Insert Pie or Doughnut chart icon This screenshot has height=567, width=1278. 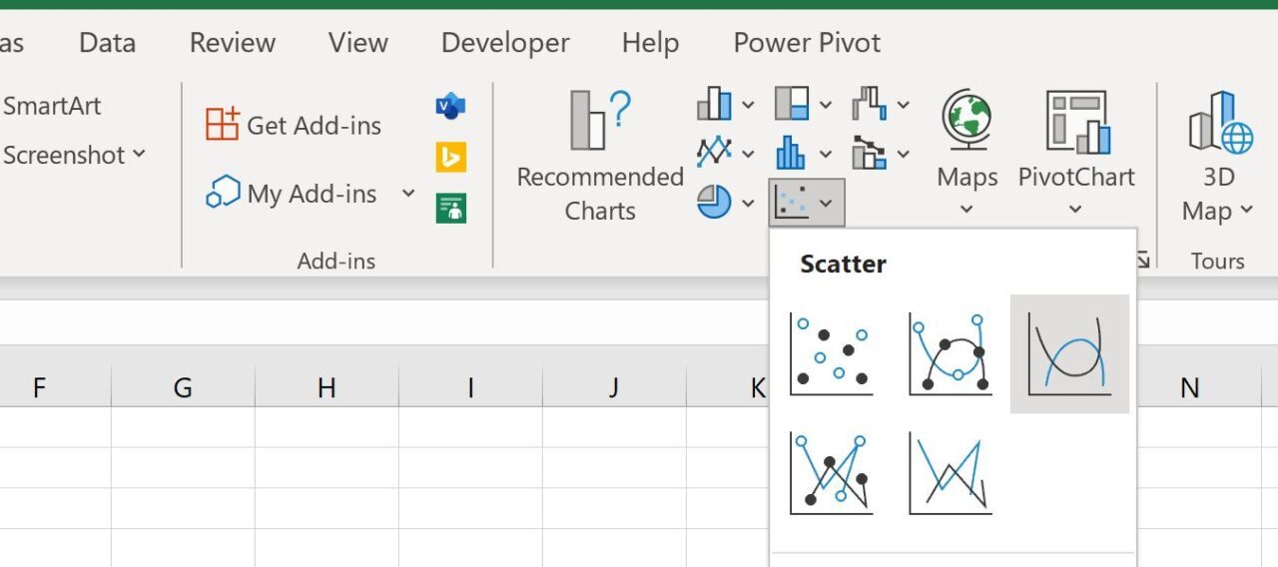click(715, 203)
